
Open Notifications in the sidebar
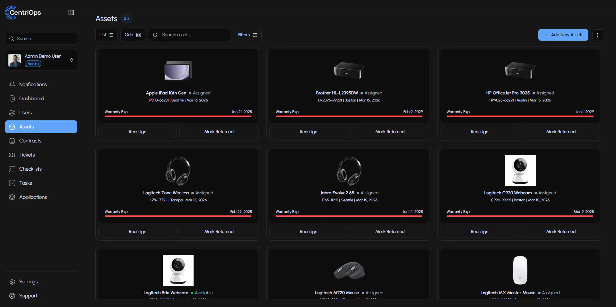pos(41,85)
